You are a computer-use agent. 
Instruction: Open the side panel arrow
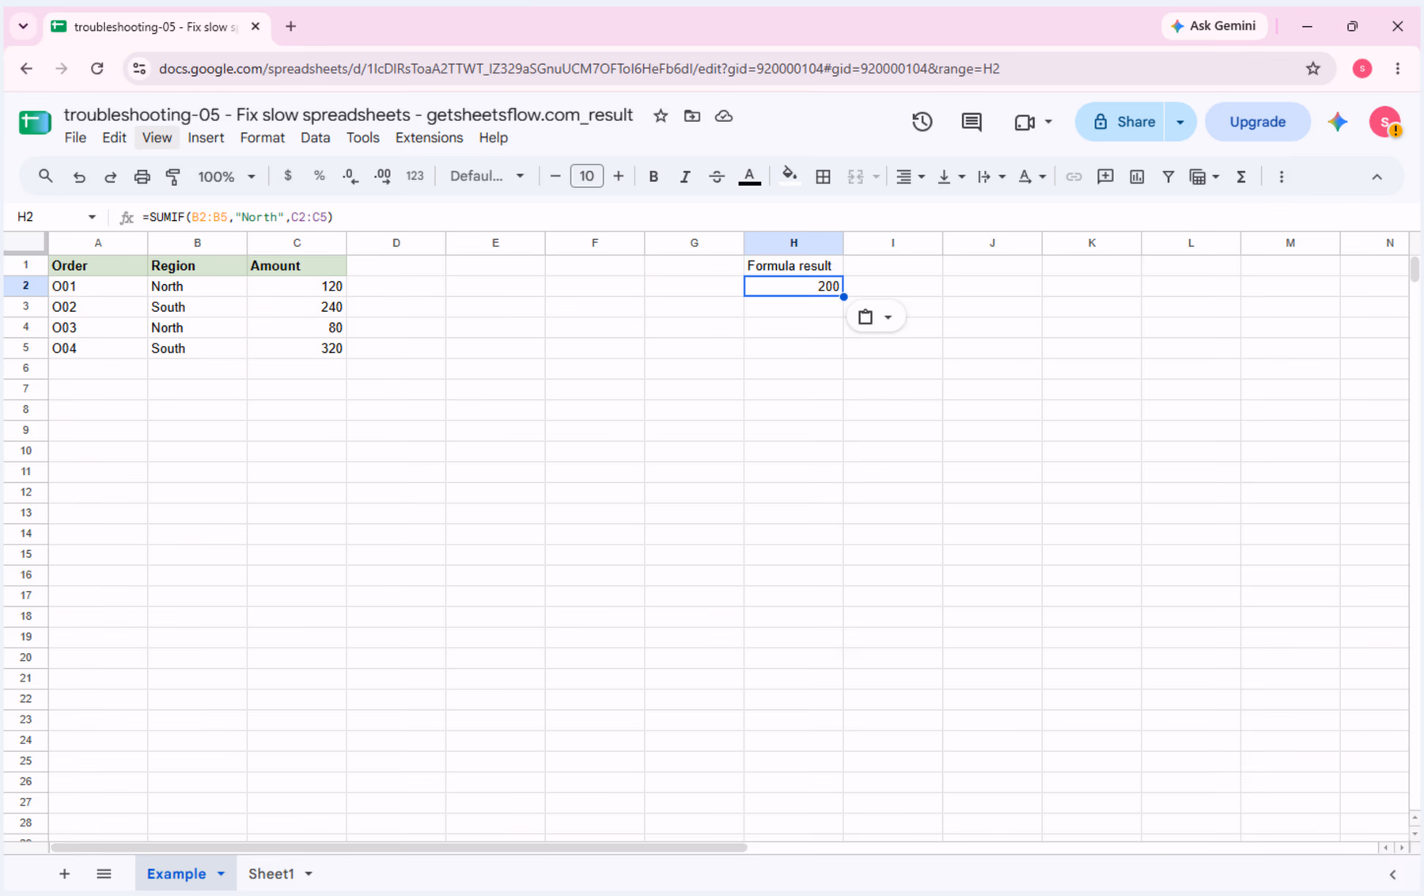[1392, 875]
